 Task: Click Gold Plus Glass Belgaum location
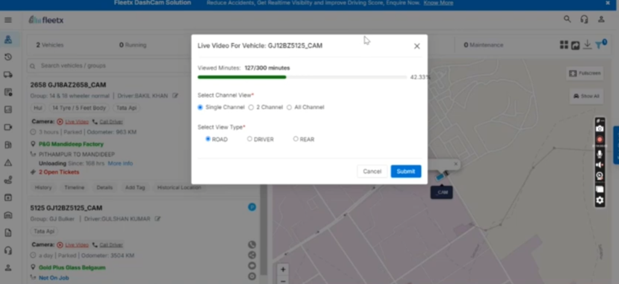[x=73, y=268]
